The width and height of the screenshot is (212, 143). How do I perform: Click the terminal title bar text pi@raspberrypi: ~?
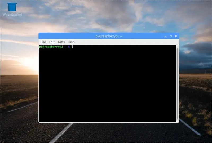[x=109, y=36]
